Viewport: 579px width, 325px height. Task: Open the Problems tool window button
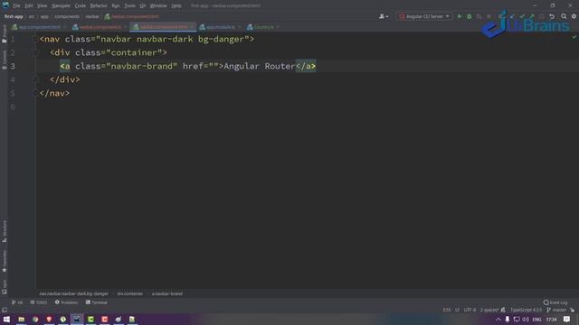click(66, 302)
